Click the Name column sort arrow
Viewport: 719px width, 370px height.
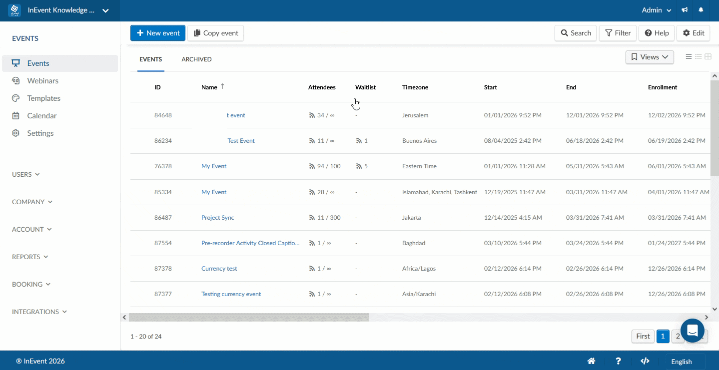click(223, 86)
